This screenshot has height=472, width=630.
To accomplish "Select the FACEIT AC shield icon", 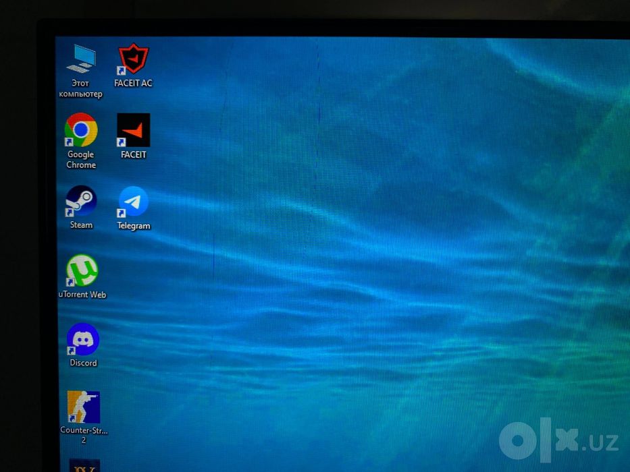I will coord(133,59).
